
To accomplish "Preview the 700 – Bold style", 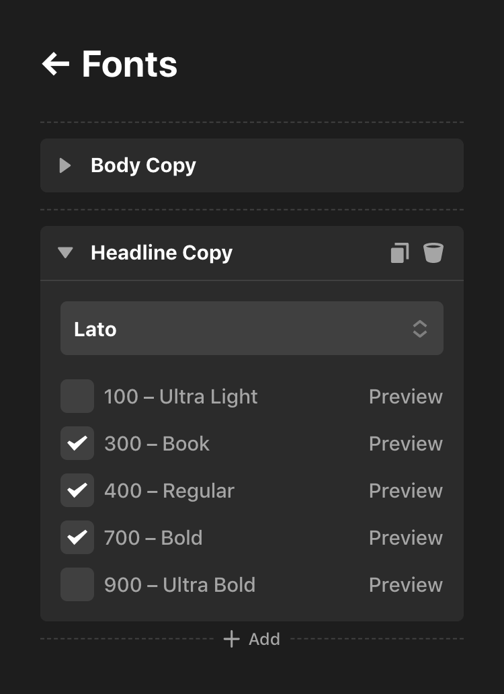I will pos(405,537).
